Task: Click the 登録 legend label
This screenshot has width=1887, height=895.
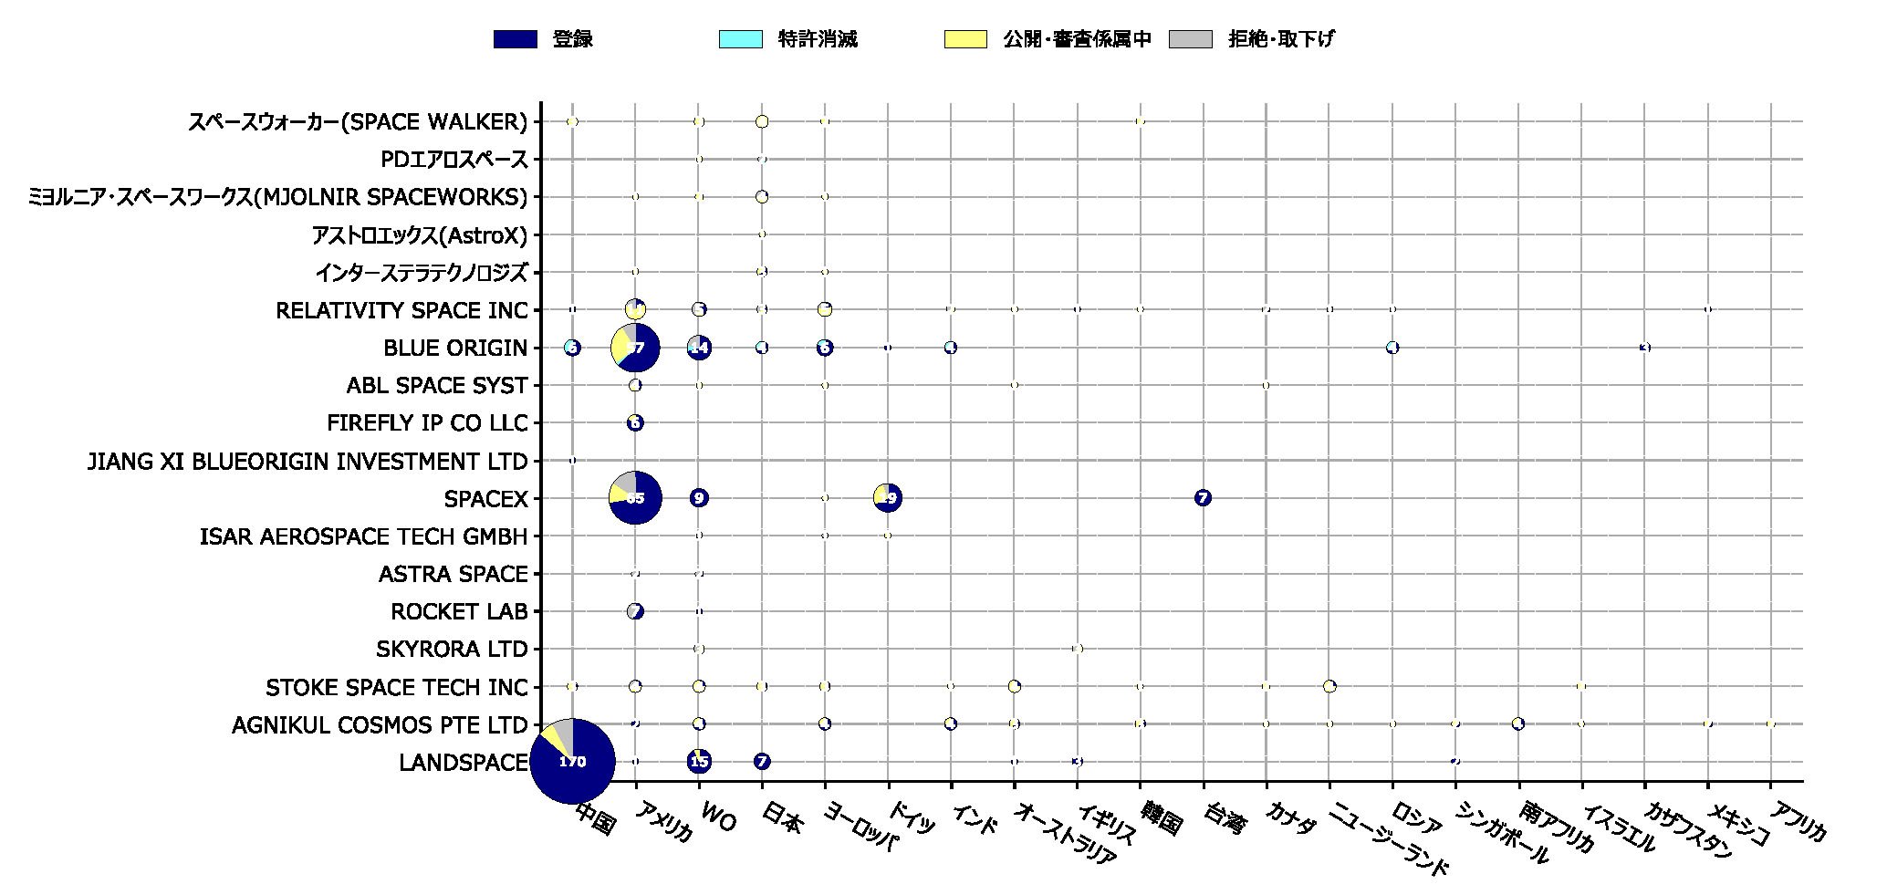Action: (x=573, y=39)
